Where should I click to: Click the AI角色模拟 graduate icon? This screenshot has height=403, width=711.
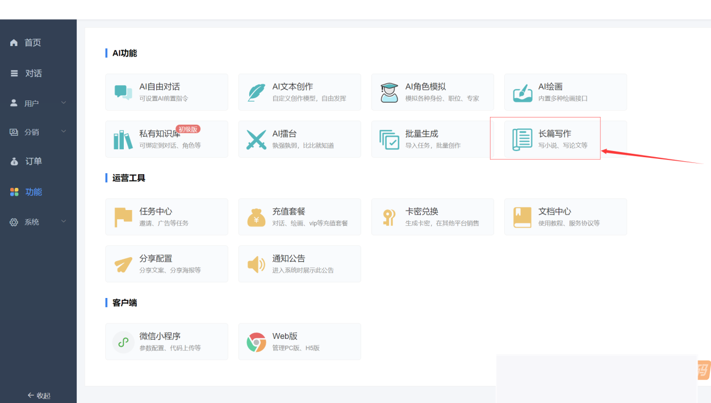[390, 92]
